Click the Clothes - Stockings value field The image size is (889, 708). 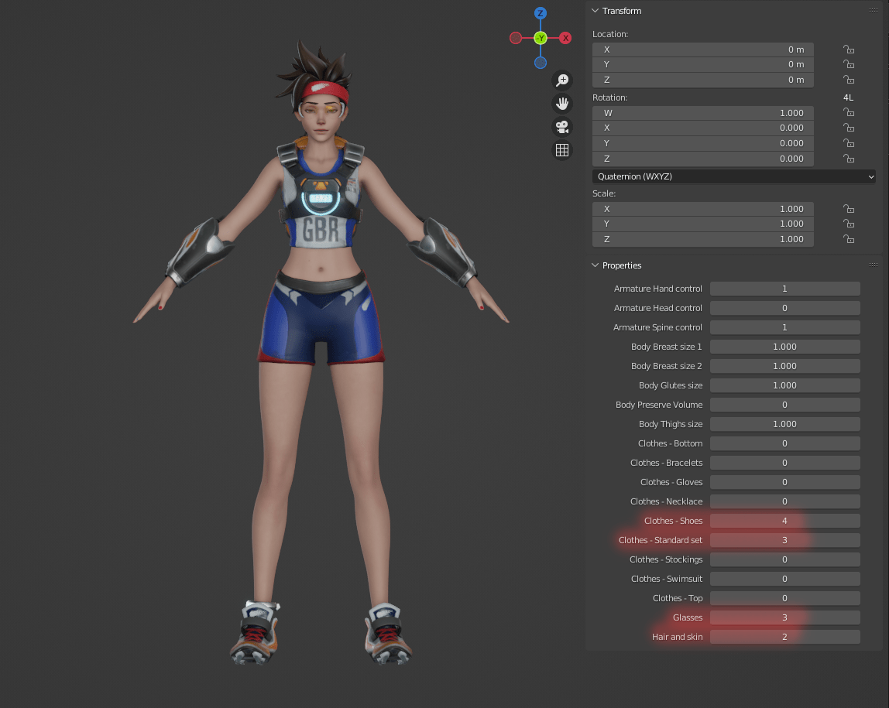[x=784, y=559]
